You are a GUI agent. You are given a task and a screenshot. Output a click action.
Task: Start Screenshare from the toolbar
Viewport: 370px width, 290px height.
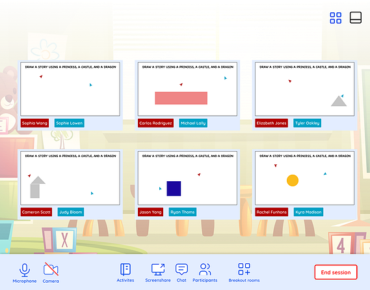(158, 269)
